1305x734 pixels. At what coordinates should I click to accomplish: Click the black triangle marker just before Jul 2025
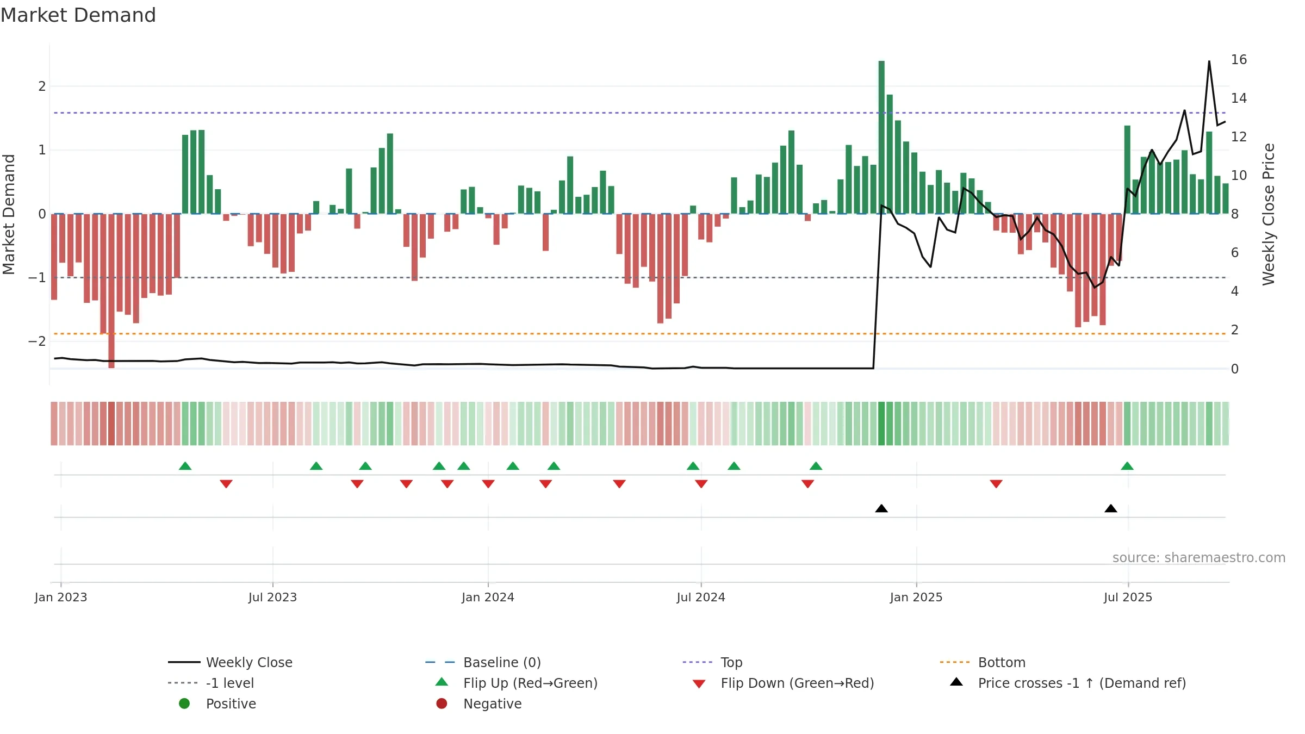[1111, 508]
